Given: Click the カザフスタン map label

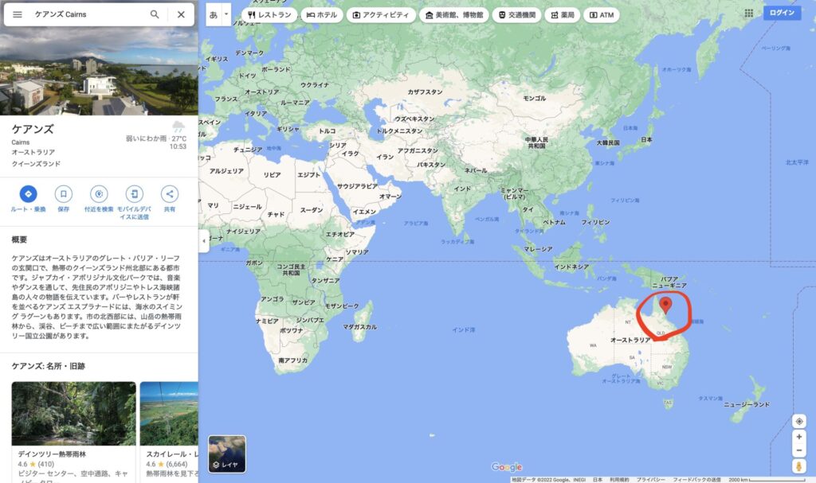Looking at the screenshot, I should pos(426,92).
